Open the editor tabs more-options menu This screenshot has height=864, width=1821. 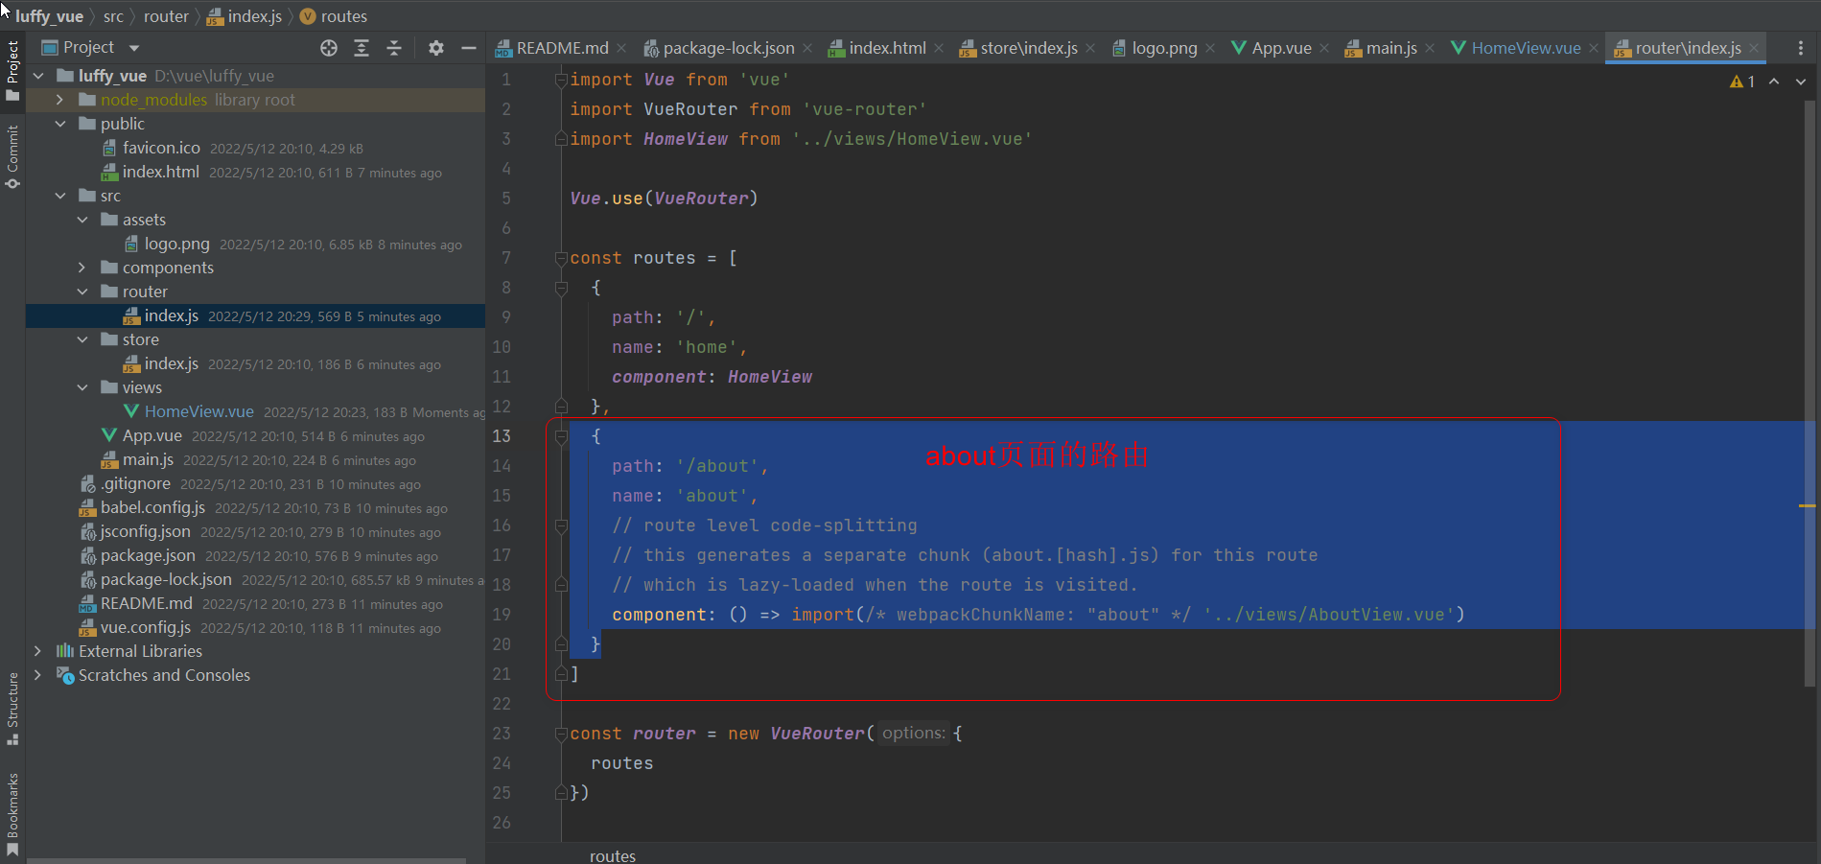(x=1801, y=48)
